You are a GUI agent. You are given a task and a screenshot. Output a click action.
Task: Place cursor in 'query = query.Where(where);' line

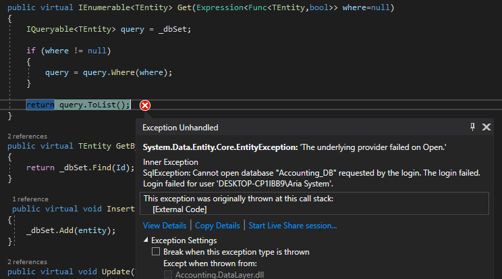(108, 72)
